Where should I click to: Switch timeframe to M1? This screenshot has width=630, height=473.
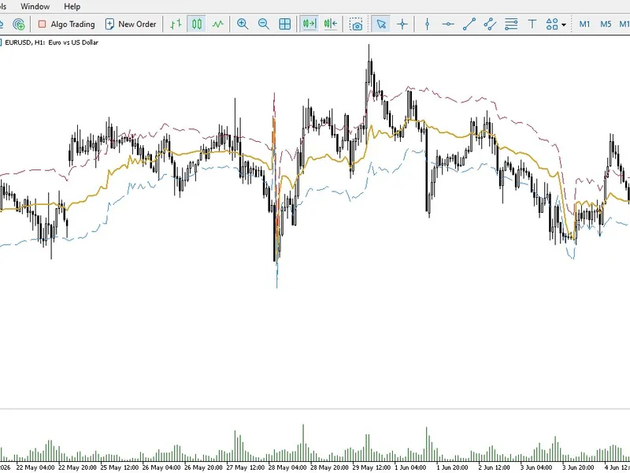[x=584, y=24]
